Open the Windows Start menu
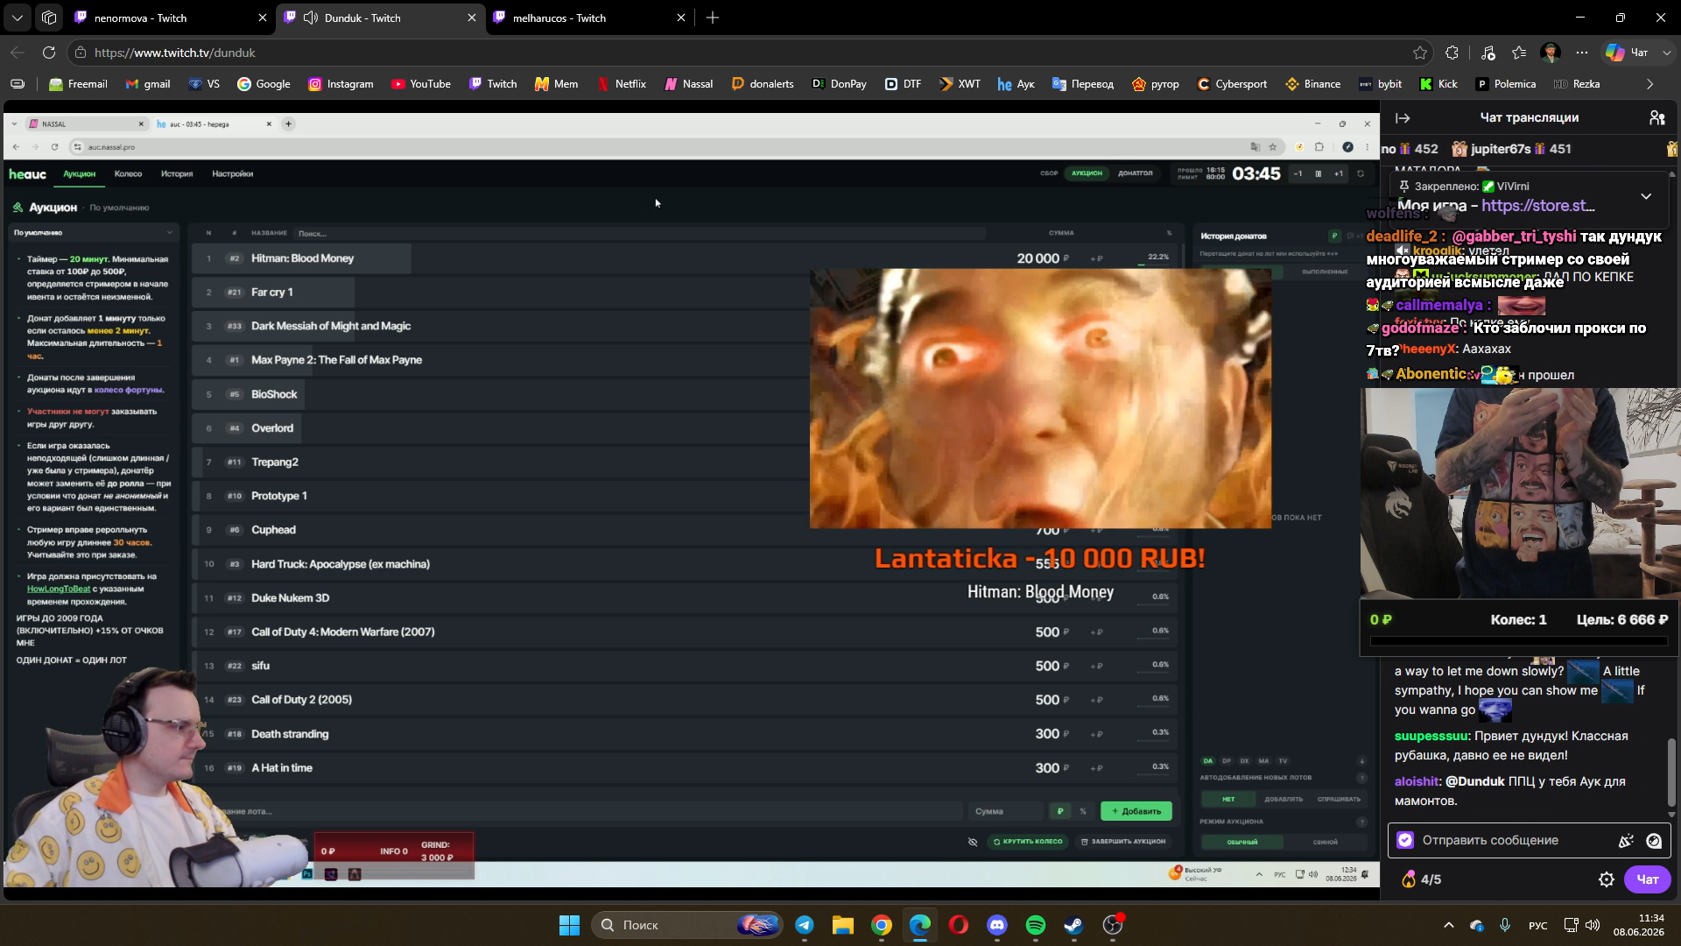 569,925
